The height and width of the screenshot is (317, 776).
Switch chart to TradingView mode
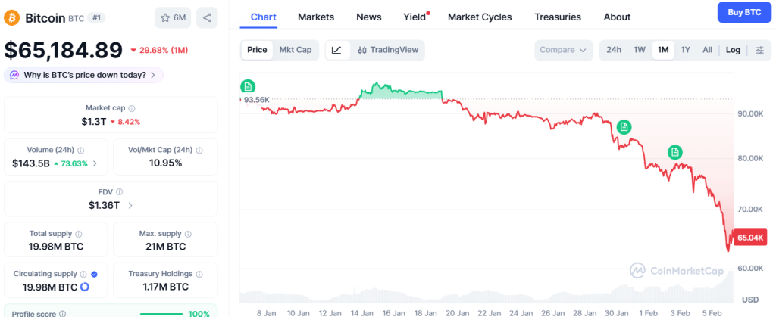pos(387,50)
